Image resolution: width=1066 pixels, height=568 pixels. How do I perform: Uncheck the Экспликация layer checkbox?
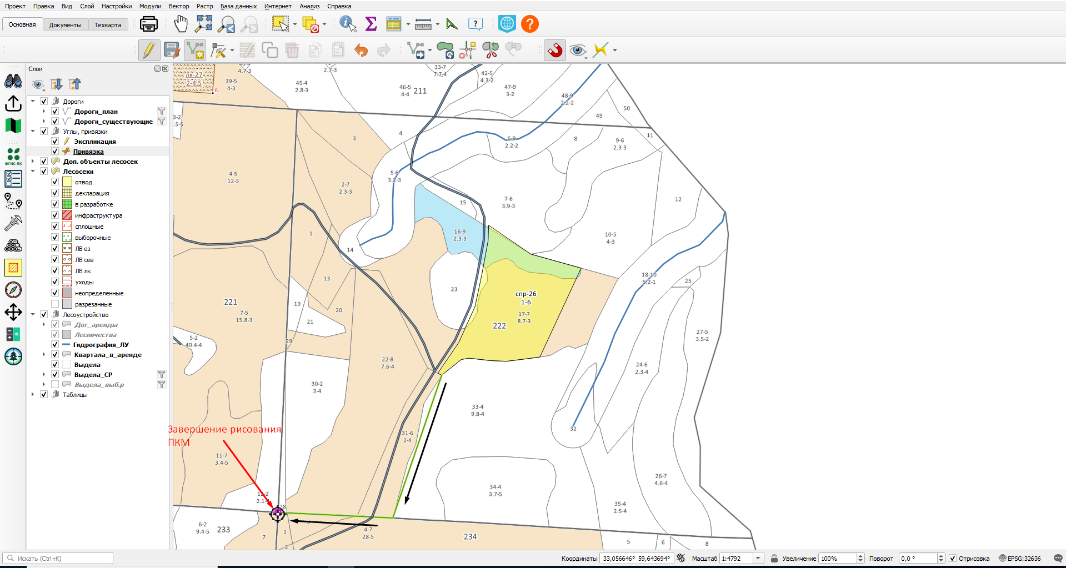pos(55,141)
